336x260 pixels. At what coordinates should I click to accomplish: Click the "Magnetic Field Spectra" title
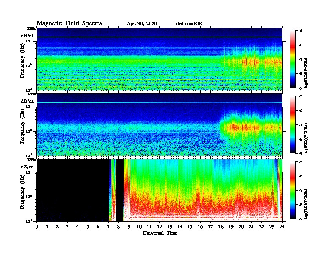coord(70,23)
